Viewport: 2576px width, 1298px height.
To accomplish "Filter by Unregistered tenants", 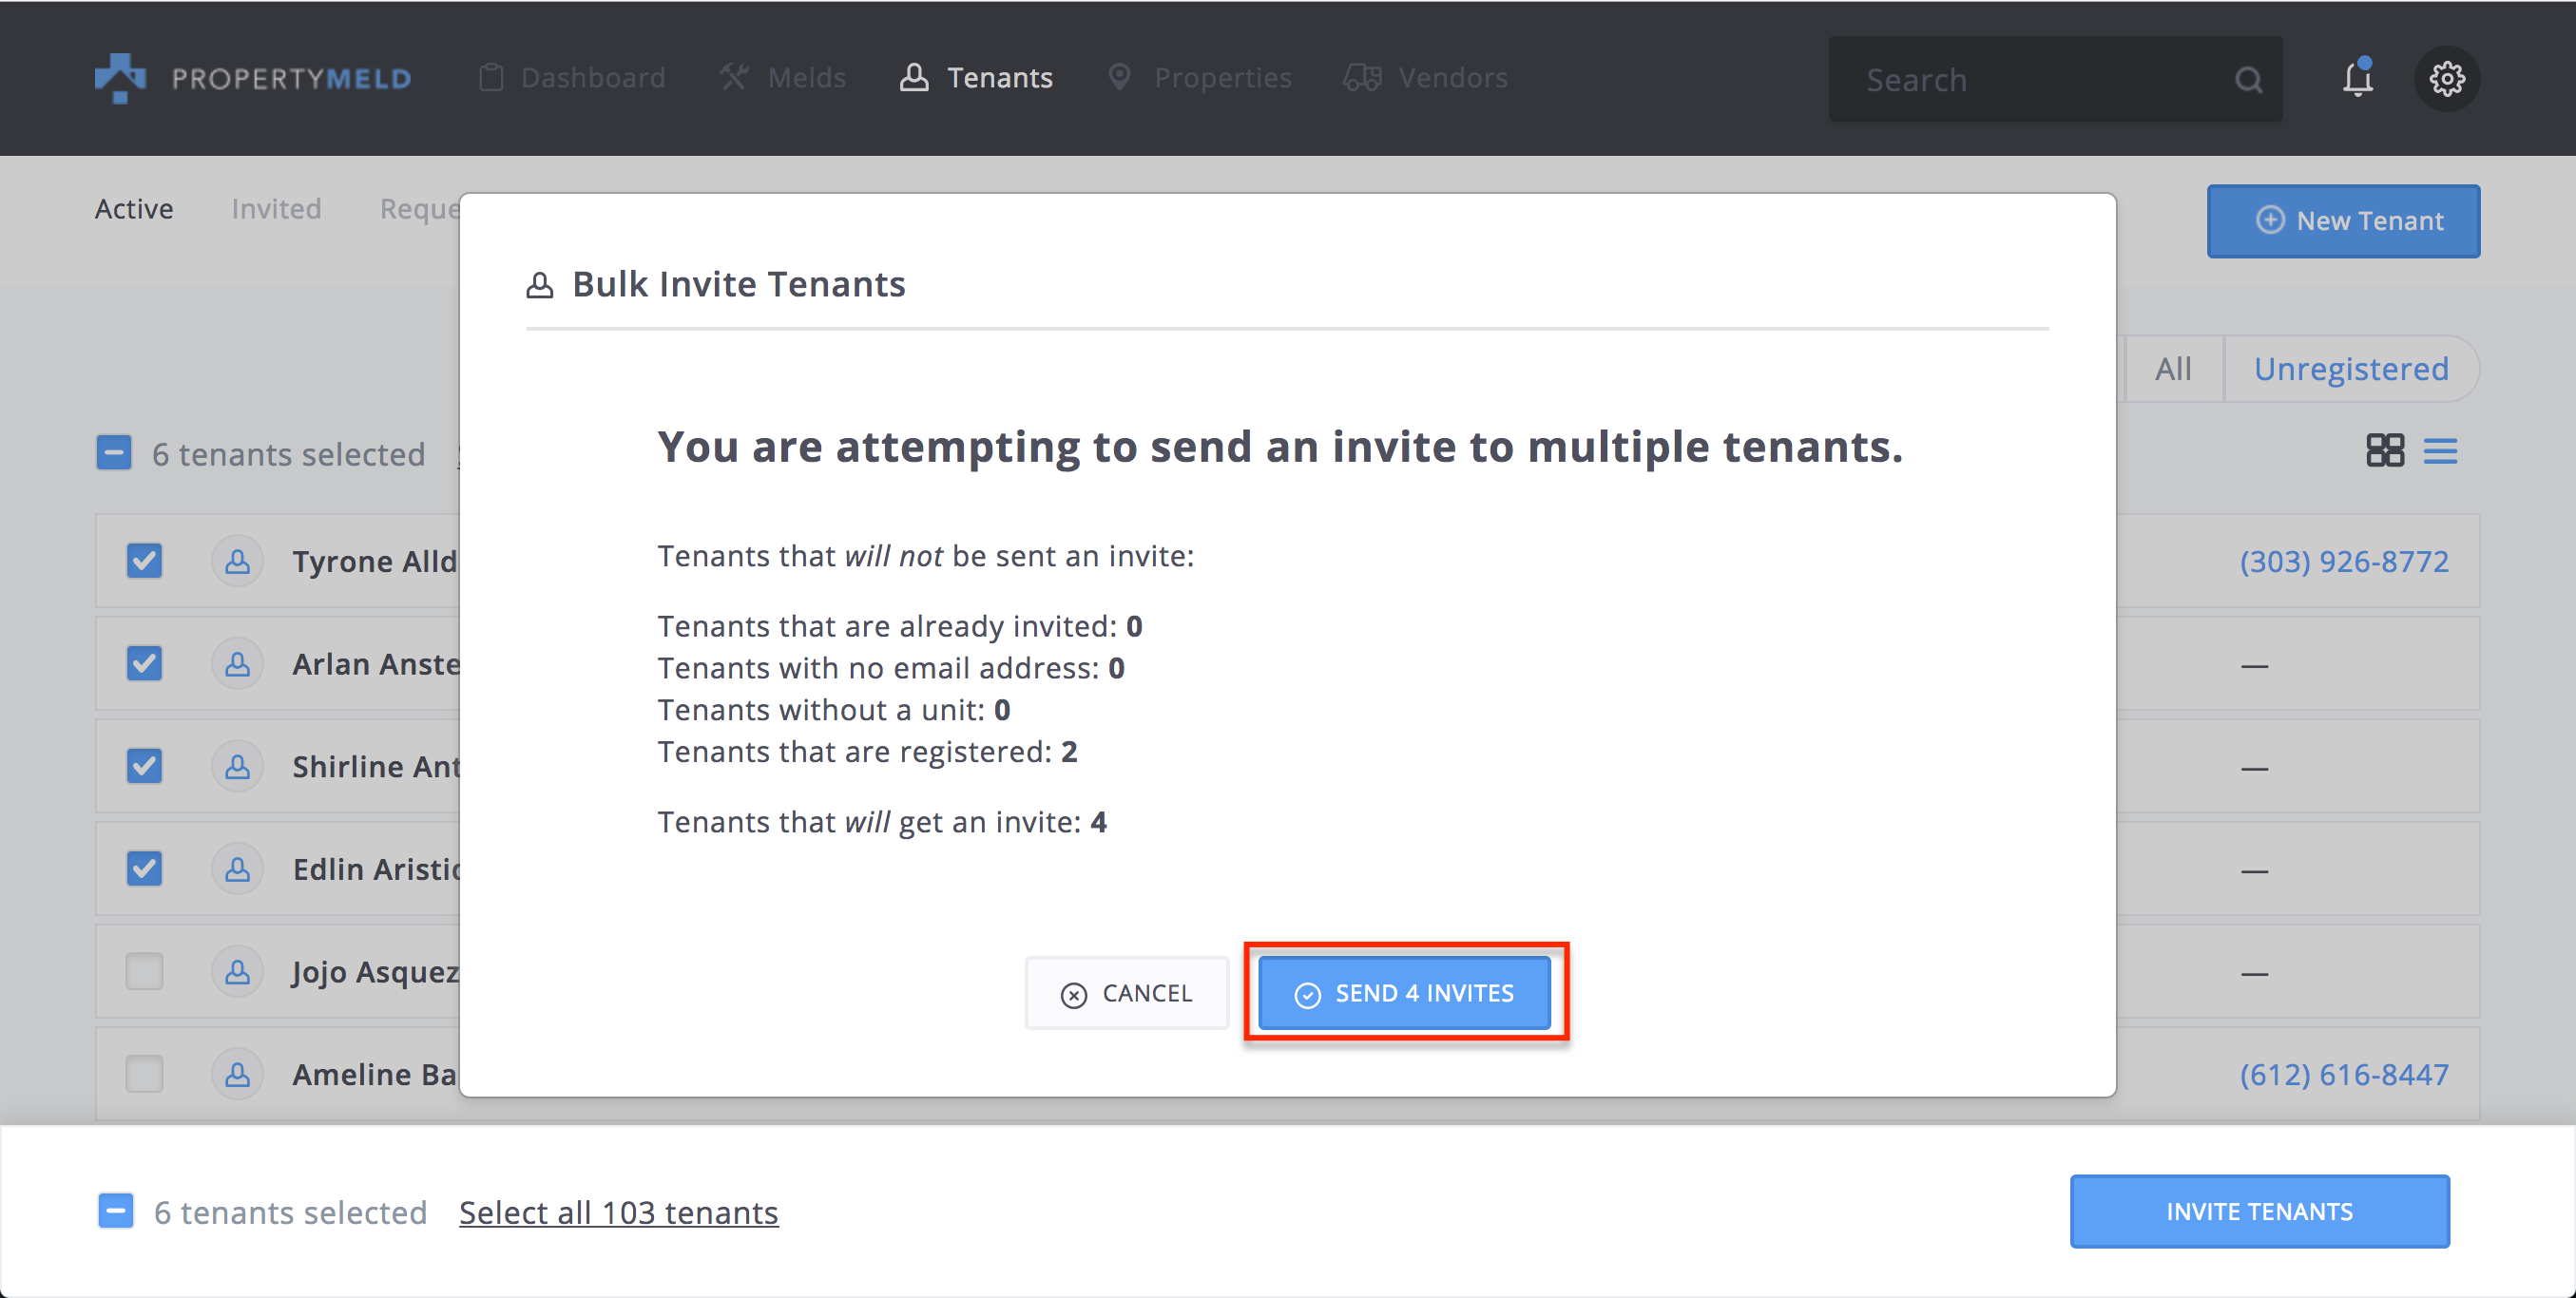I will click(x=2350, y=369).
